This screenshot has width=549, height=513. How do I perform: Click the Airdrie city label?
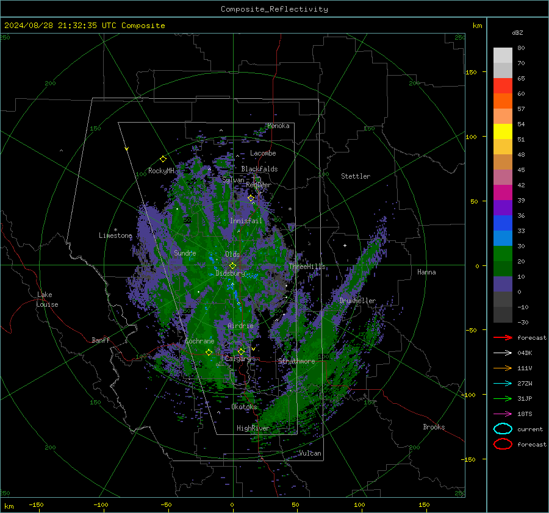[240, 326]
